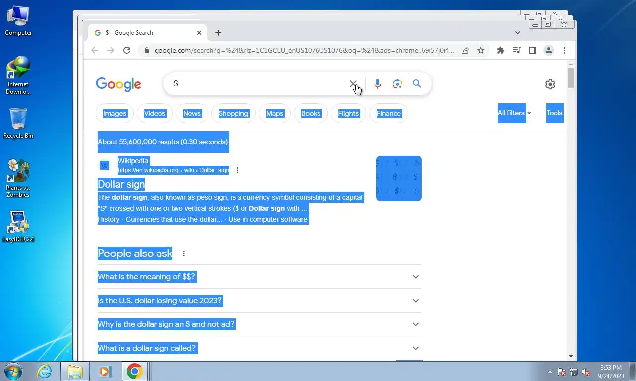Click Chrome address bar URL

tap(304, 50)
